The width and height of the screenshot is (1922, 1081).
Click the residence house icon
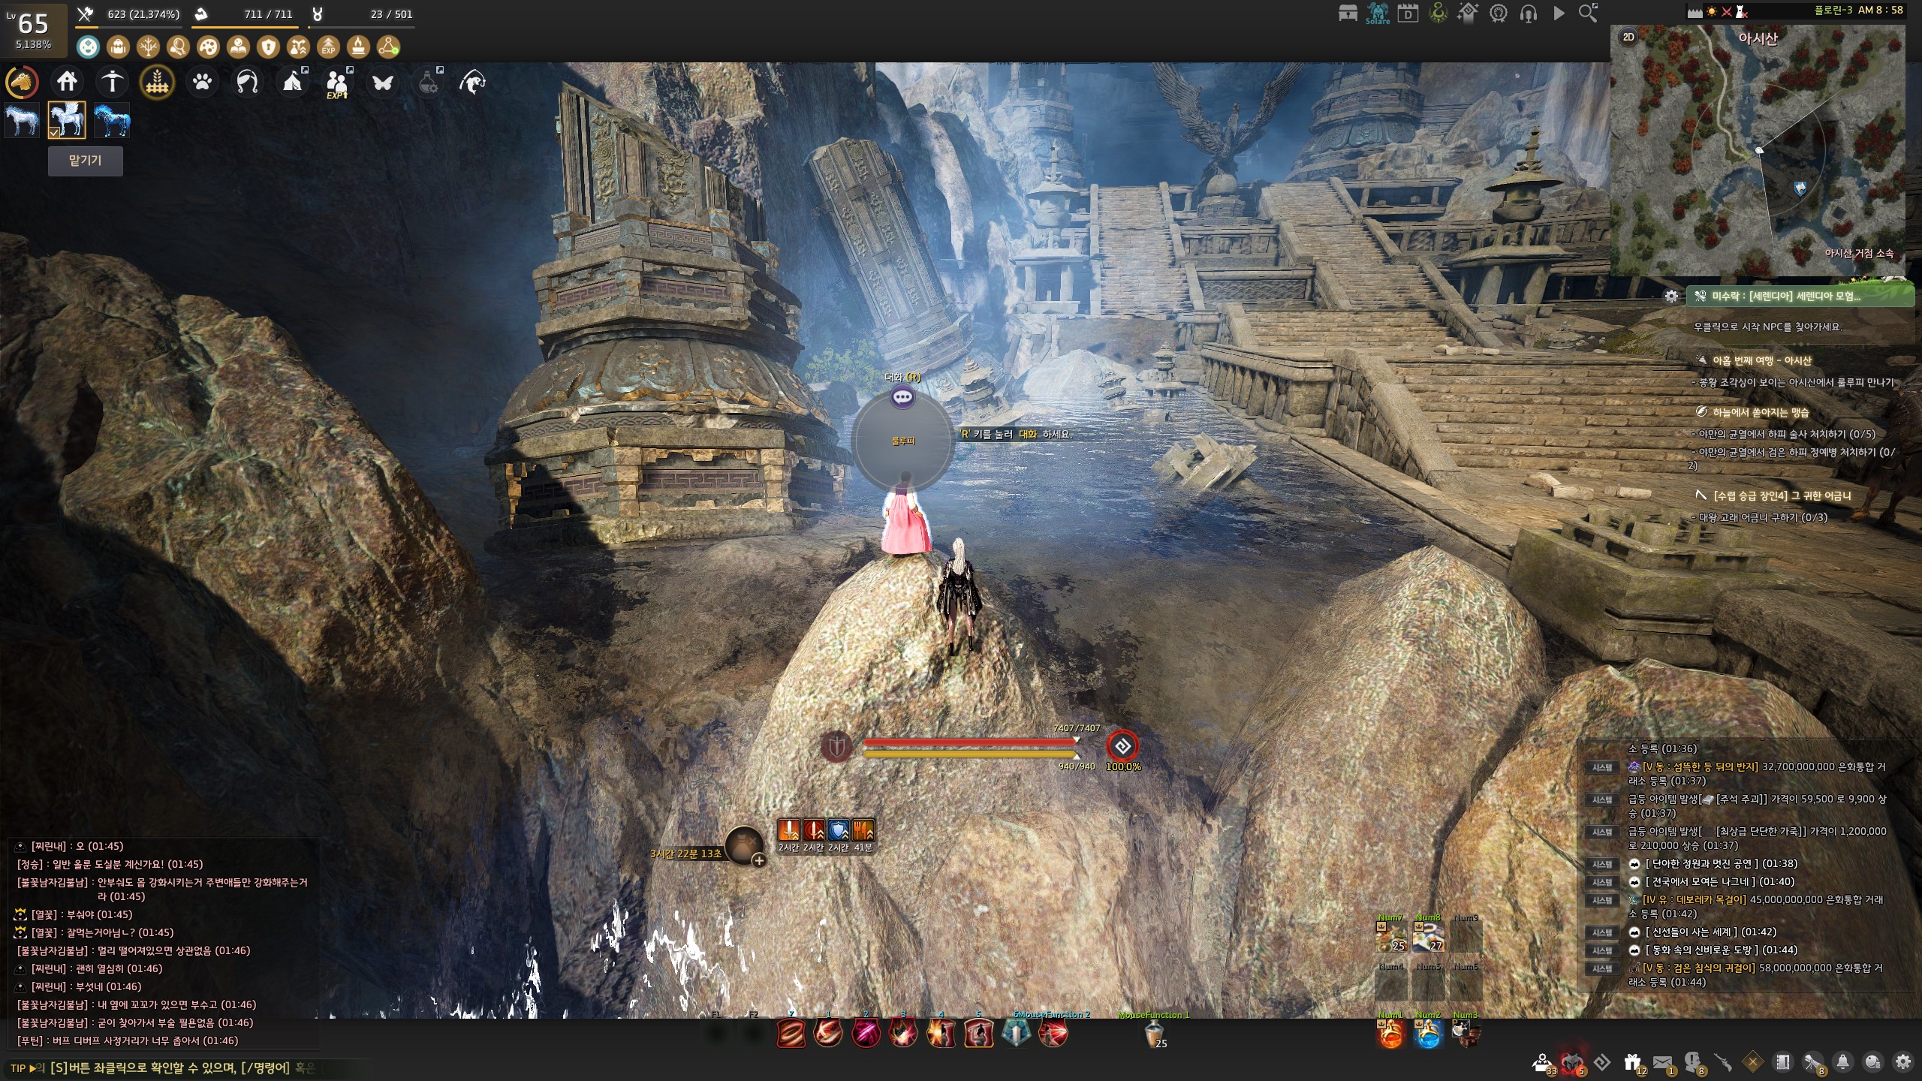pos(68,82)
